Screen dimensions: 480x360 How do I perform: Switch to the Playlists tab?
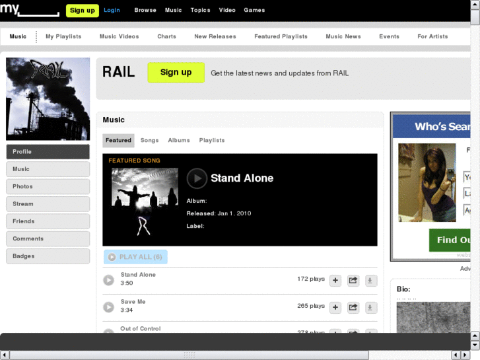click(212, 140)
